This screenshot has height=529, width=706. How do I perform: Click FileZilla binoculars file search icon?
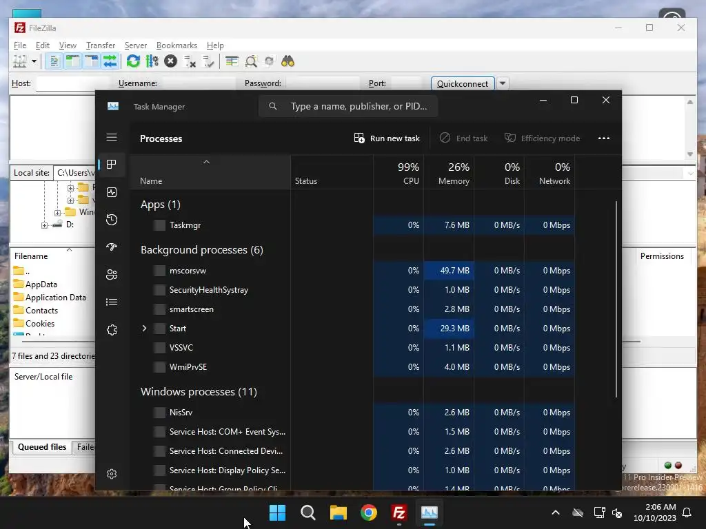point(288,61)
